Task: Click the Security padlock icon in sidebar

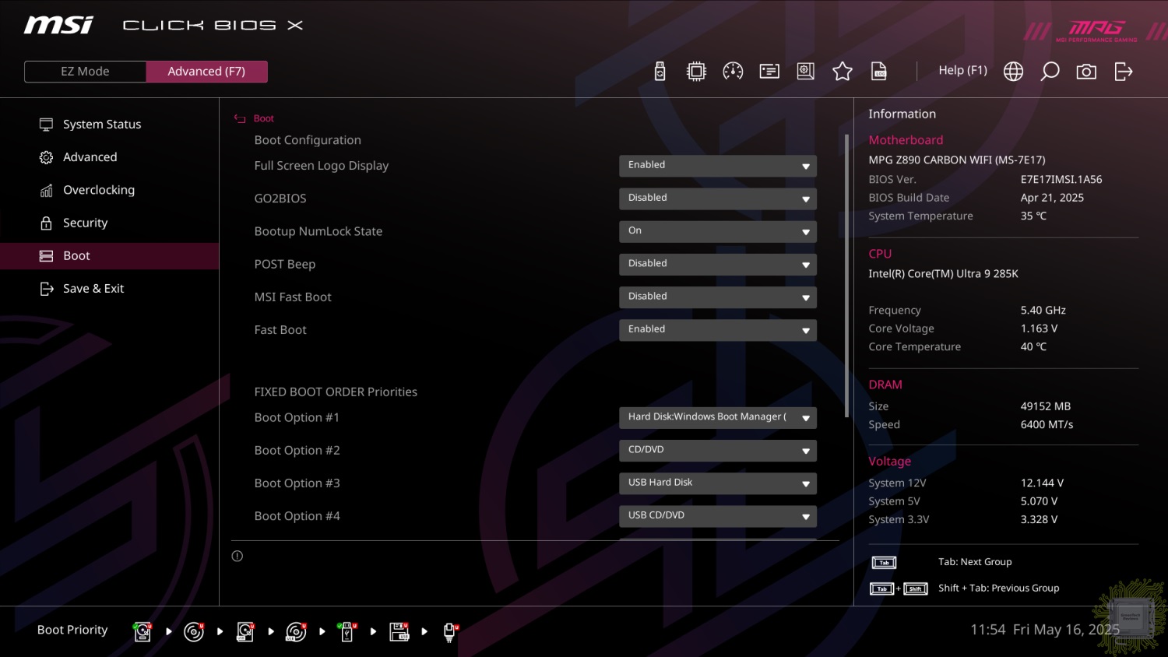Action: (x=46, y=223)
